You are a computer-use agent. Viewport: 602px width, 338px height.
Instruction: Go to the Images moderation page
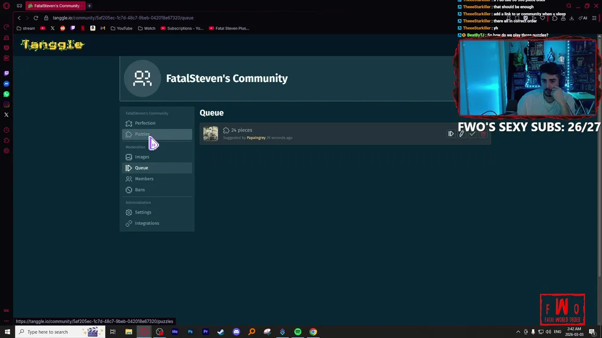tap(157, 157)
